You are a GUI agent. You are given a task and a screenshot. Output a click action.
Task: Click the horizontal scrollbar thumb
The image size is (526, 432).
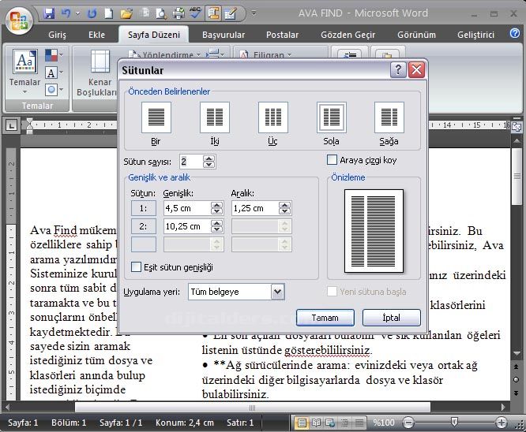[252, 408]
